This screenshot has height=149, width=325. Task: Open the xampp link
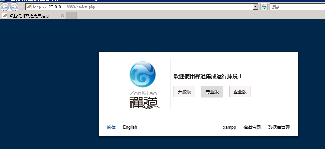click(x=230, y=127)
